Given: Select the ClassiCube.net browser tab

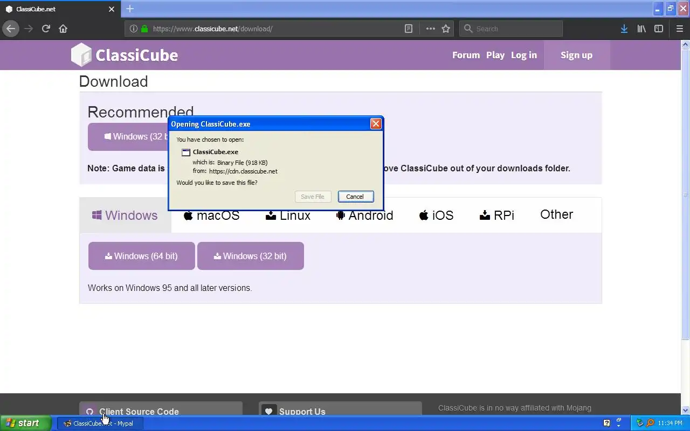Looking at the screenshot, I should pos(60,9).
